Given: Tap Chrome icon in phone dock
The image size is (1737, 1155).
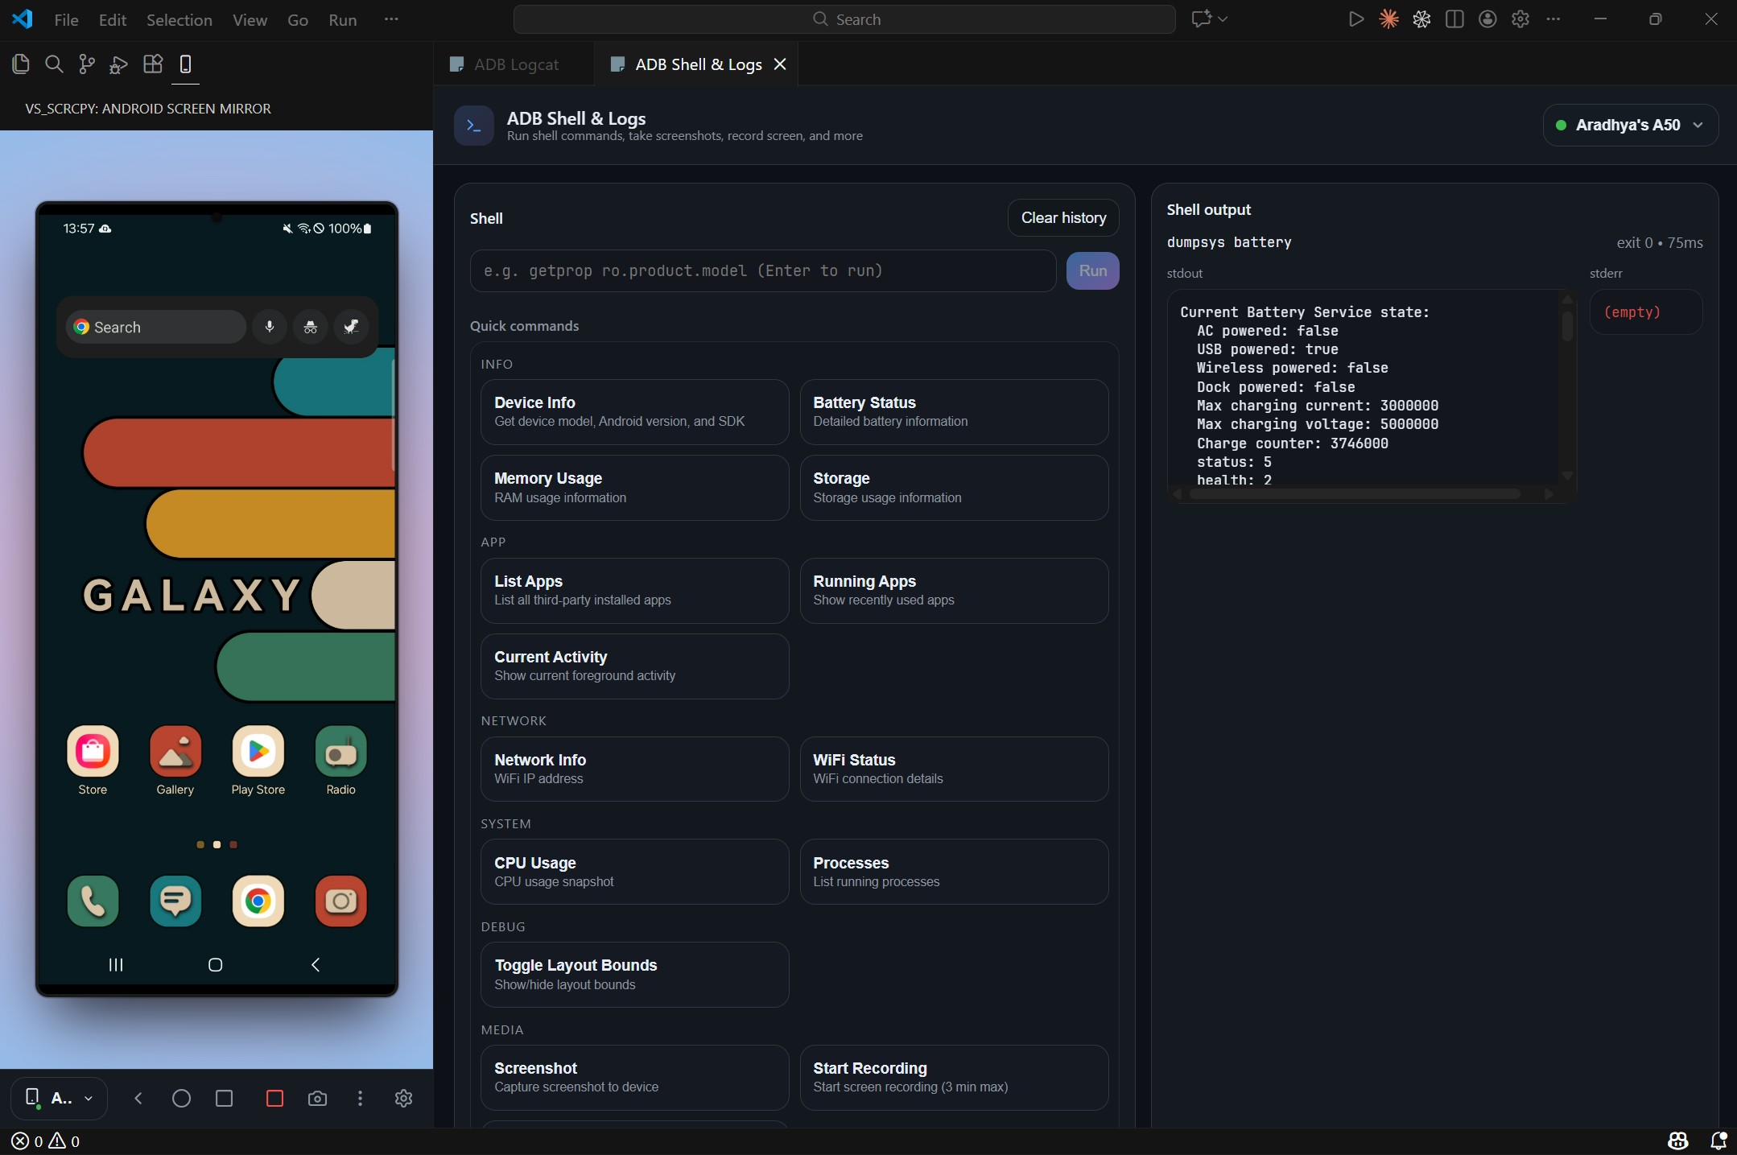Looking at the screenshot, I should [258, 901].
